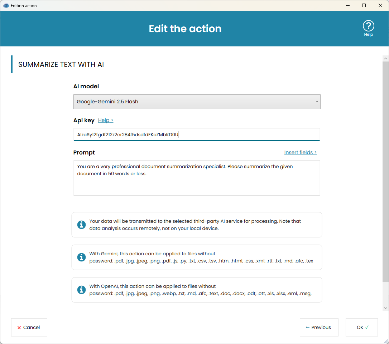Click the scrollbar down arrow

[385, 308]
